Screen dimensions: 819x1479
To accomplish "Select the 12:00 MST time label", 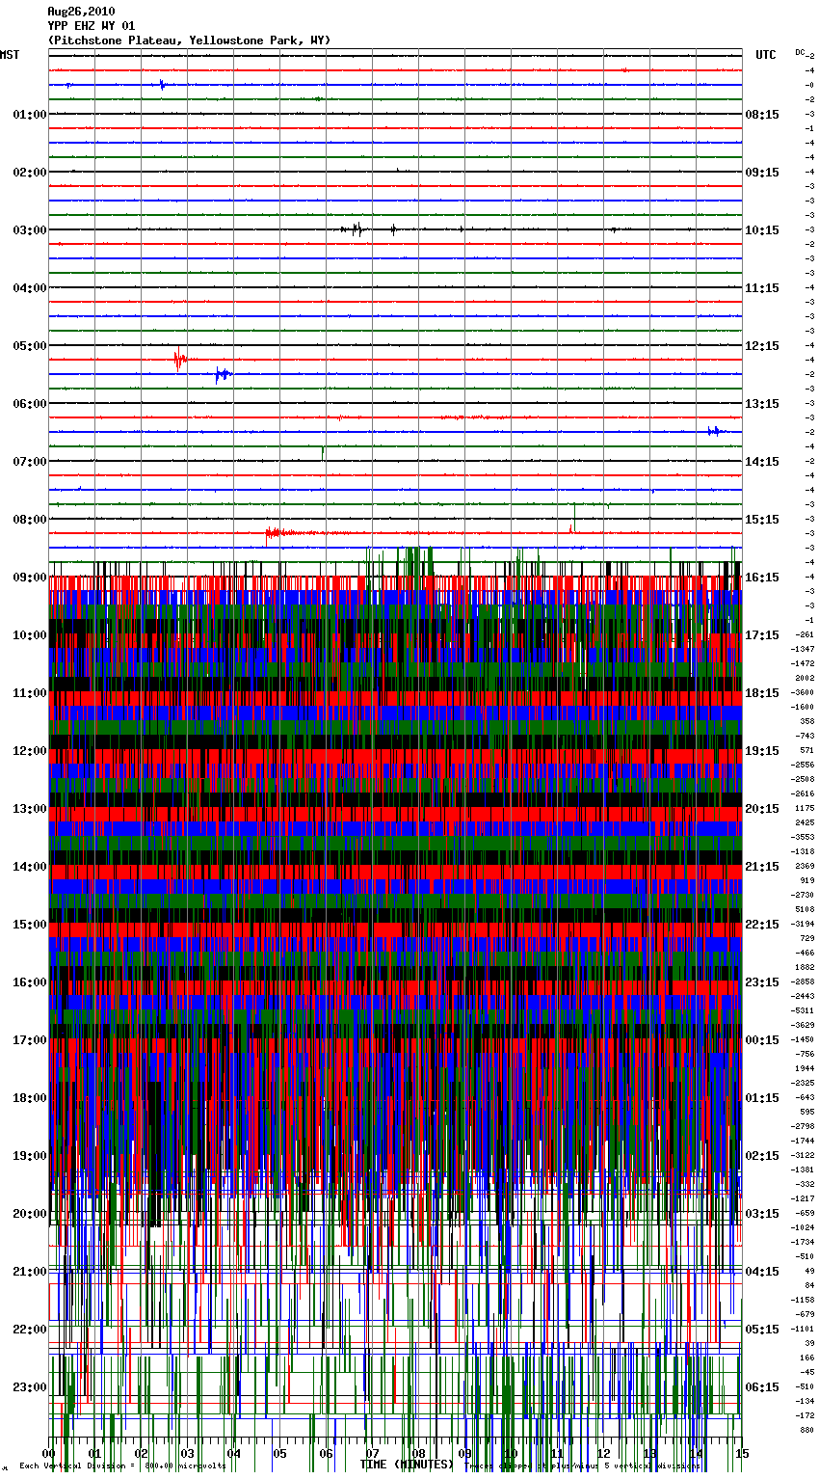I will pos(30,751).
